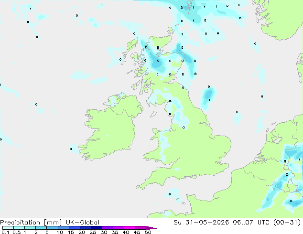
Task: Pick the 15–20 mm legend swatch
Action: 74,228
